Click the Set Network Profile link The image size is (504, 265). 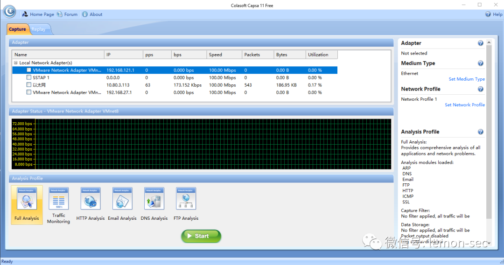click(x=465, y=105)
